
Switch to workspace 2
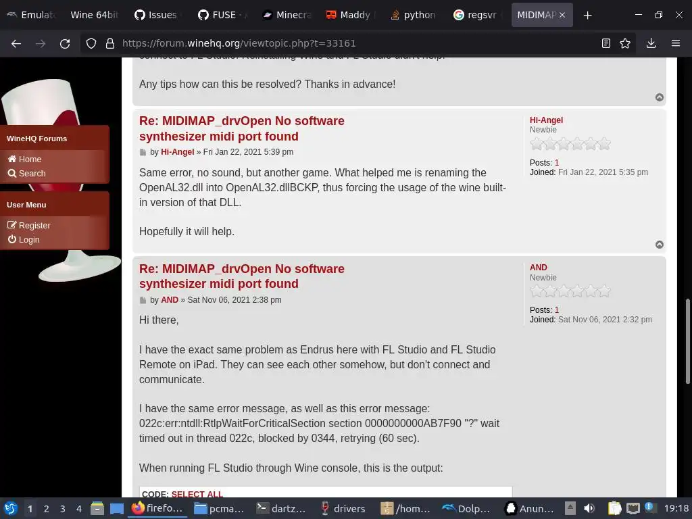47,509
